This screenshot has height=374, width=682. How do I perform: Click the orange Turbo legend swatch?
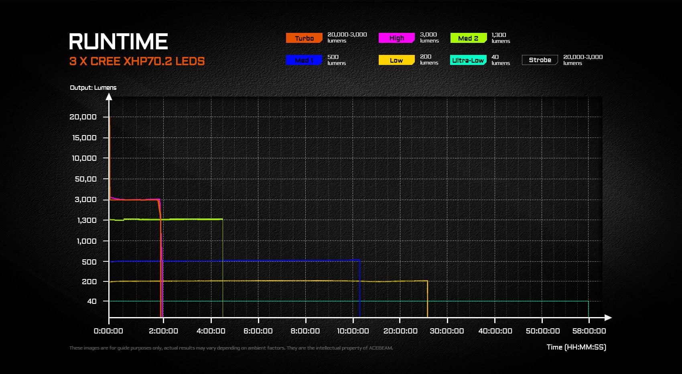point(304,38)
